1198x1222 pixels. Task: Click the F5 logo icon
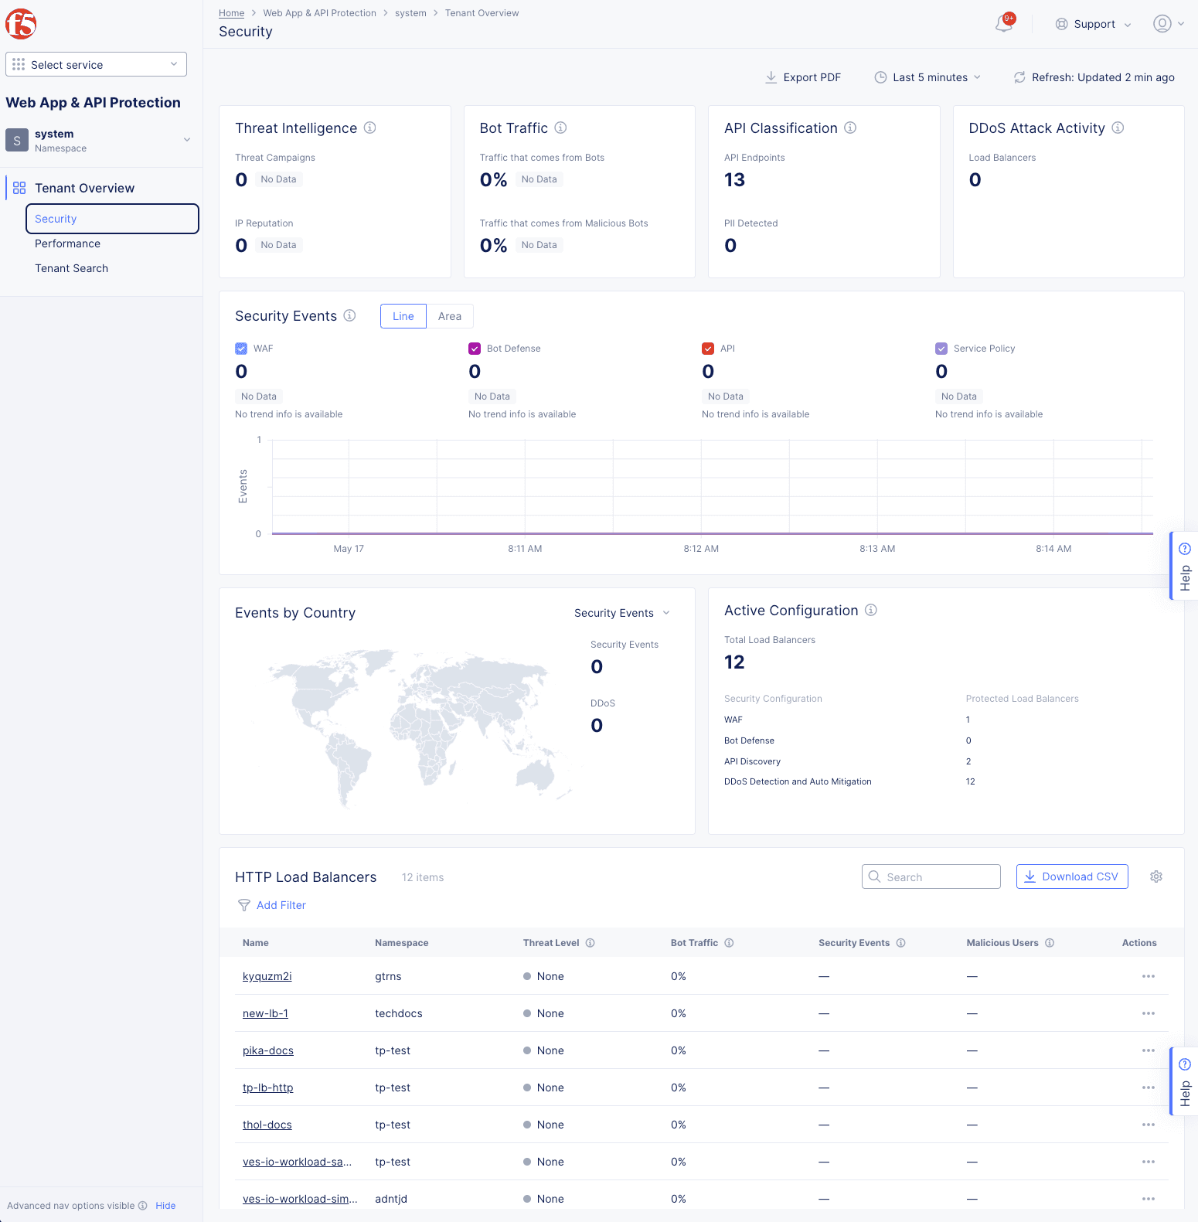pyautogui.click(x=21, y=24)
